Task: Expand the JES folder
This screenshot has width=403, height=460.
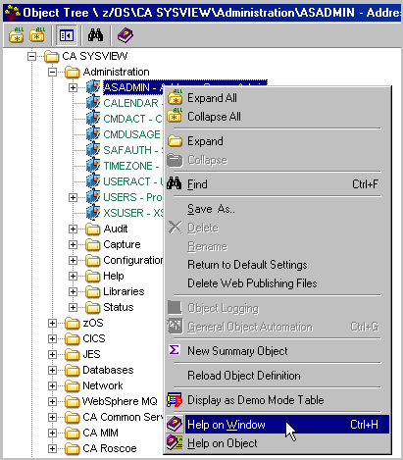Action: [52, 354]
